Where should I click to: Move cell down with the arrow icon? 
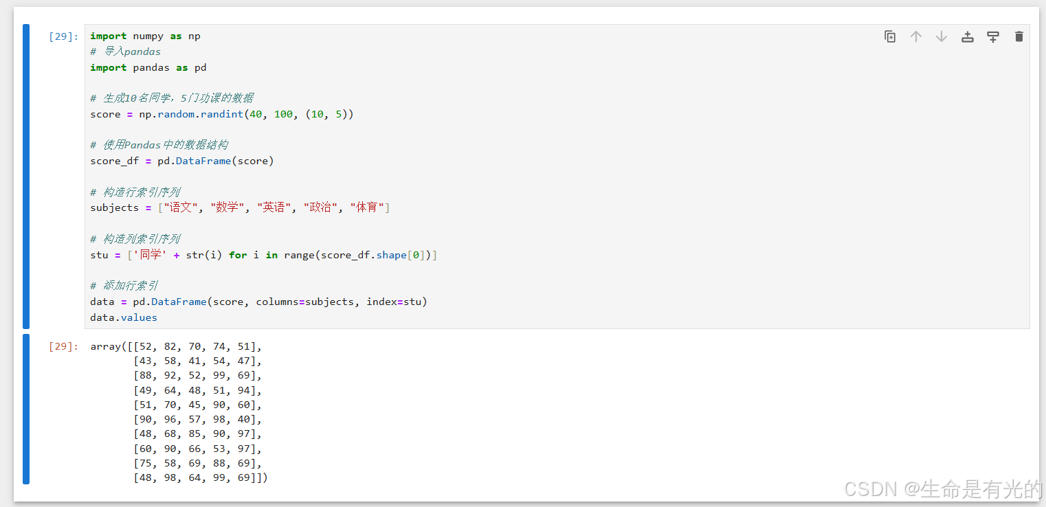pos(942,36)
